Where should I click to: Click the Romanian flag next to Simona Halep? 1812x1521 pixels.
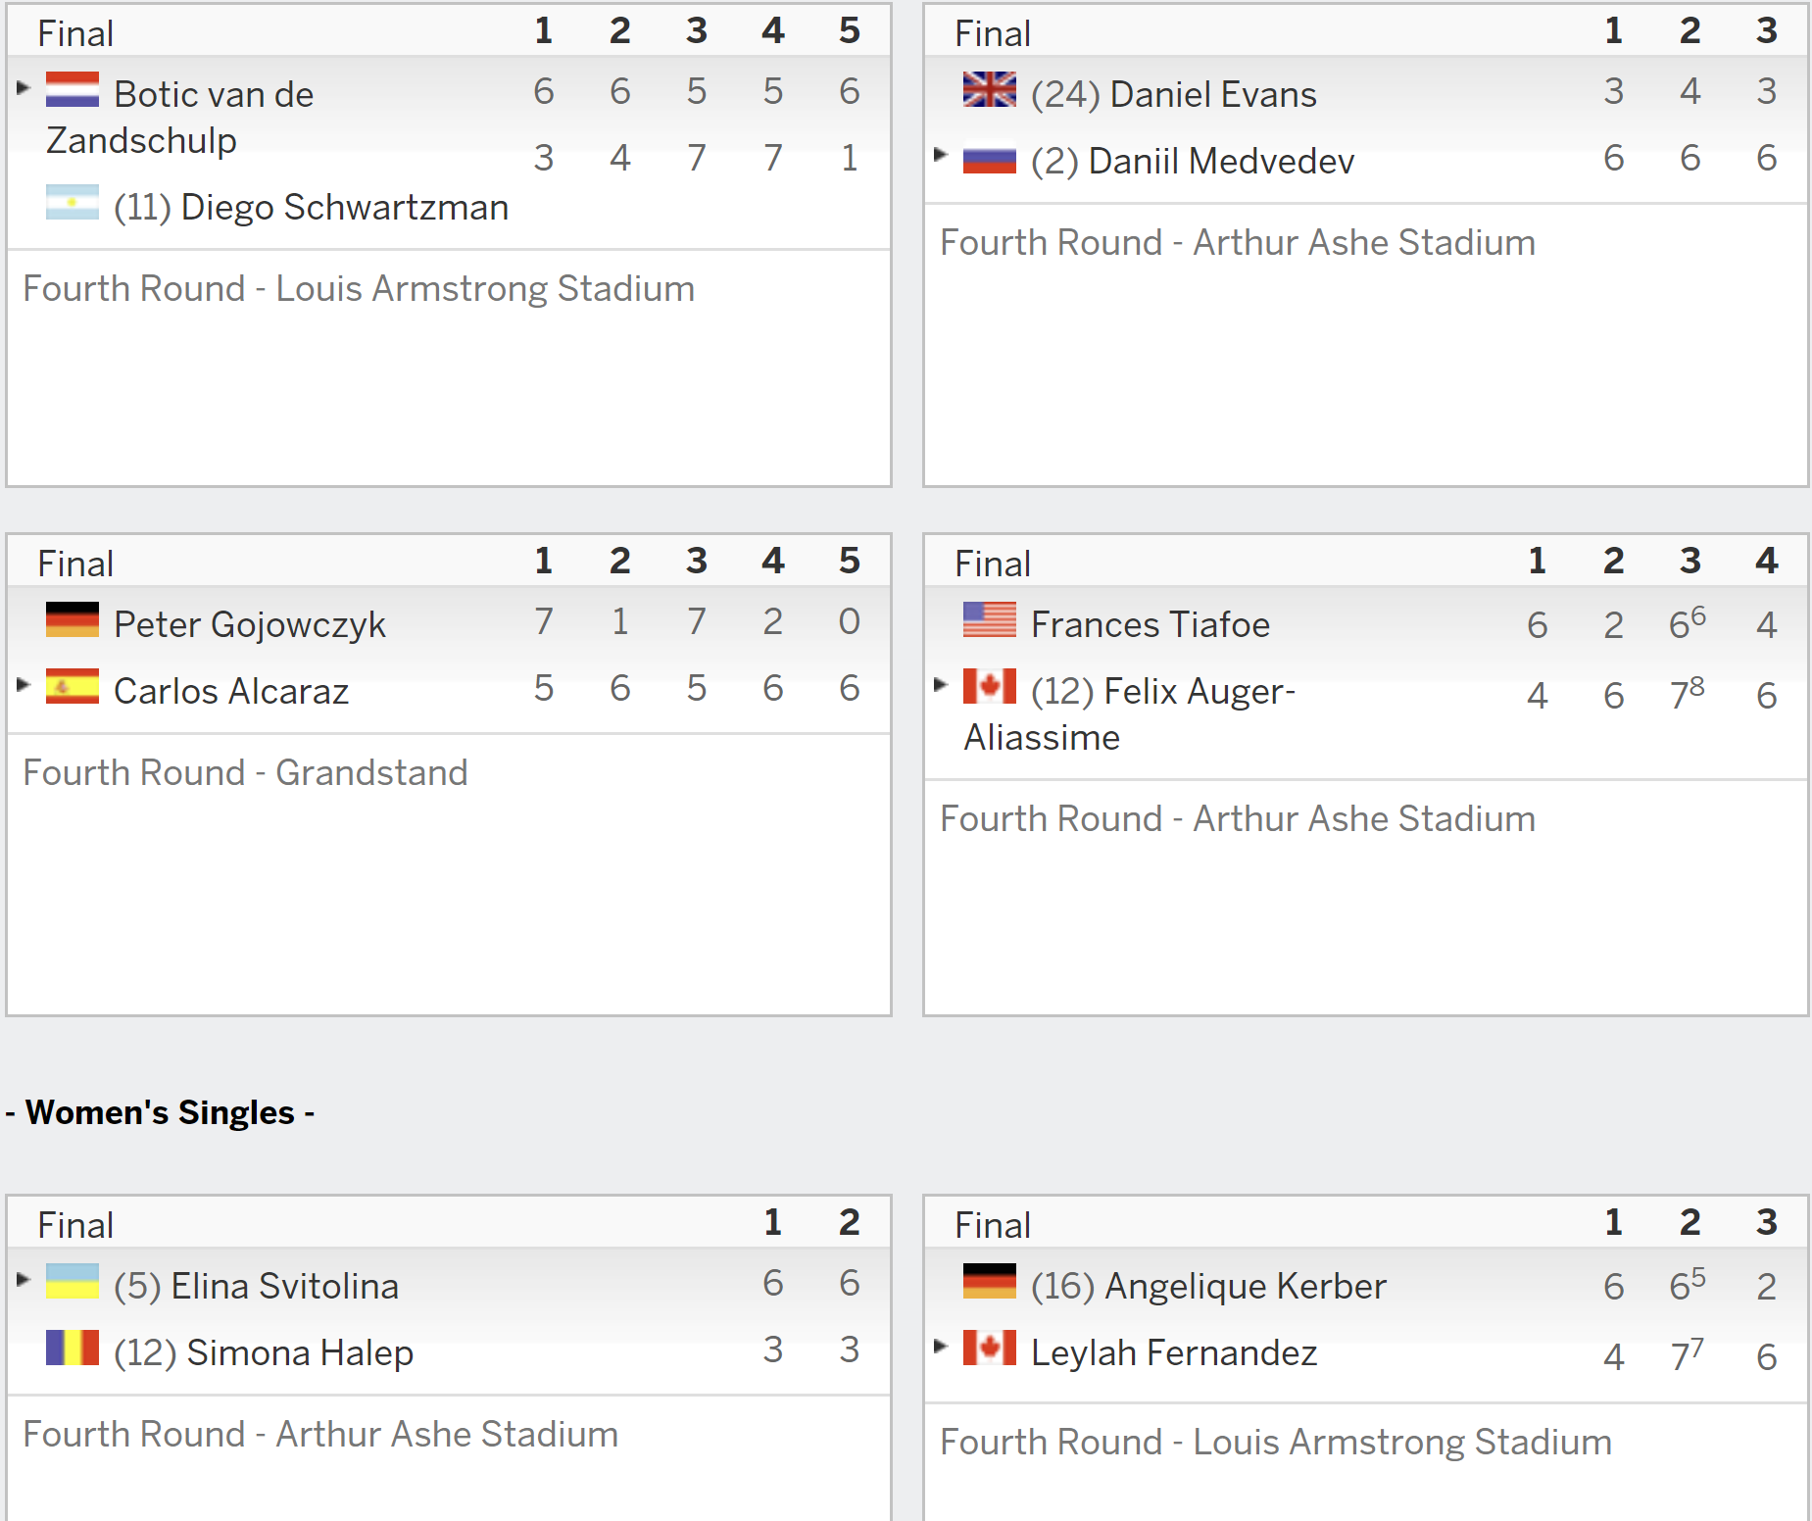[x=73, y=1348]
